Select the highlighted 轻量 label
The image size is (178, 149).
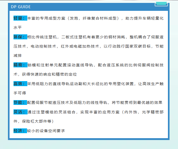coord(20,18)
